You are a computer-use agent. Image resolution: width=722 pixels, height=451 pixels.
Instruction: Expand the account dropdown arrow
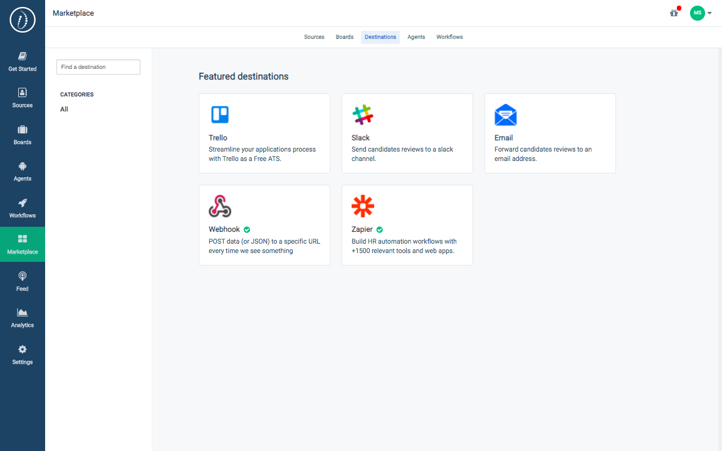(709, 13)
